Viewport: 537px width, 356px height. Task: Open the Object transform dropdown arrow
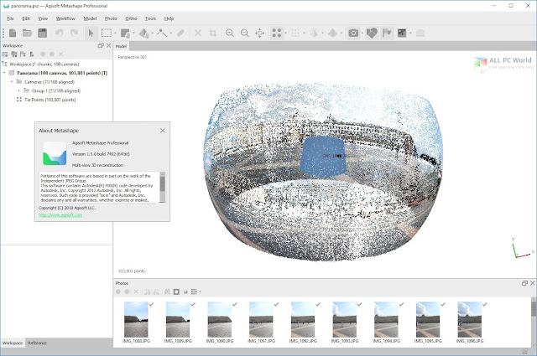pos(152,33)
